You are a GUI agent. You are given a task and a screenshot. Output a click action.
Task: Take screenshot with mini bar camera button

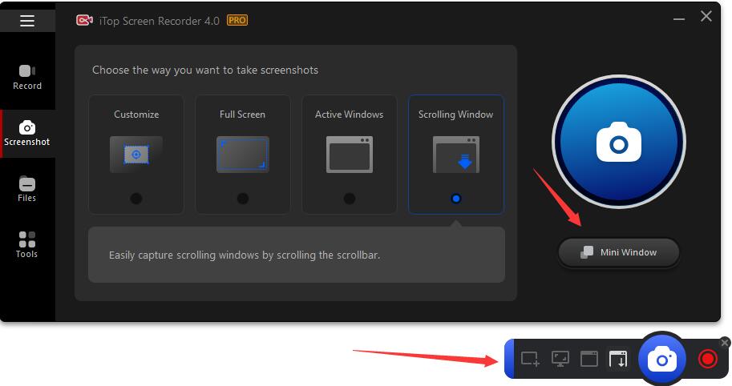coord(662,360)
